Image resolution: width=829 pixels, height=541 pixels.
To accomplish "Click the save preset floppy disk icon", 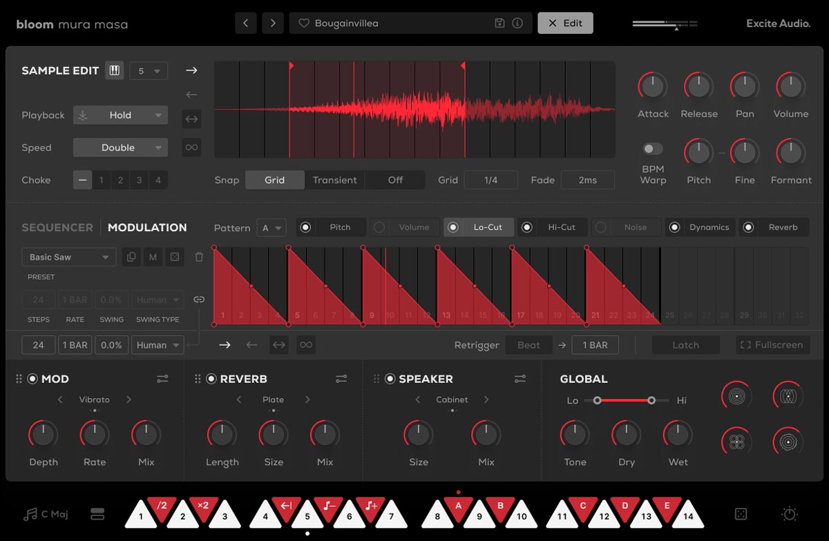I will tap(500, 23).
